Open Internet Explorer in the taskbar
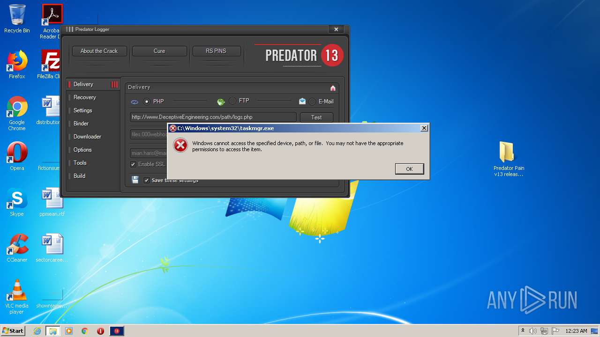Image resolution: width=600 pixels, height=337 pixels. coord(37,331)
